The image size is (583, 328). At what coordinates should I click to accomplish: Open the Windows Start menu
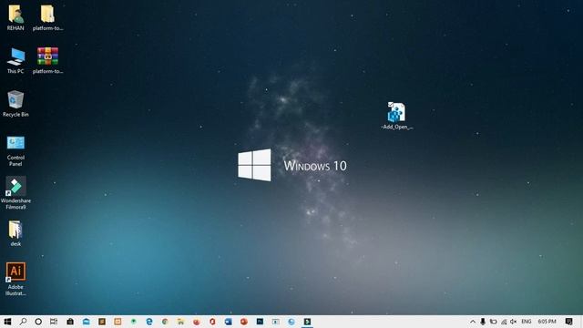pyautogui.click(x=7, y=322)
